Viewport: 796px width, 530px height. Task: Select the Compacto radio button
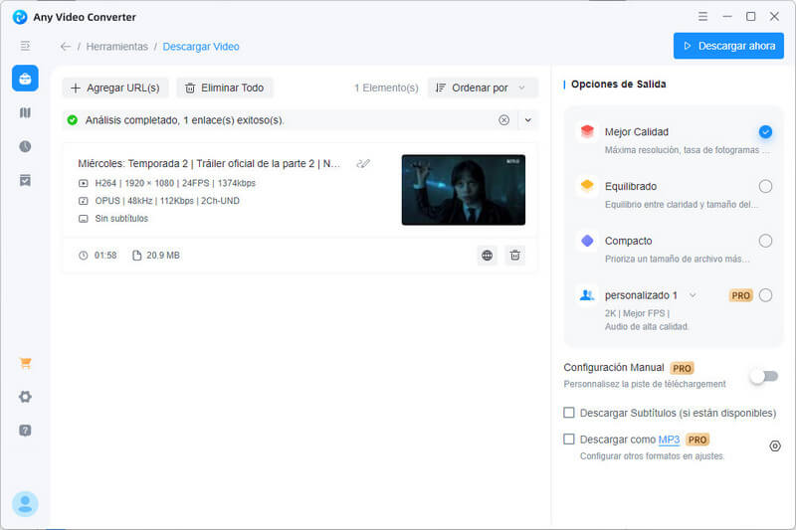764,241
